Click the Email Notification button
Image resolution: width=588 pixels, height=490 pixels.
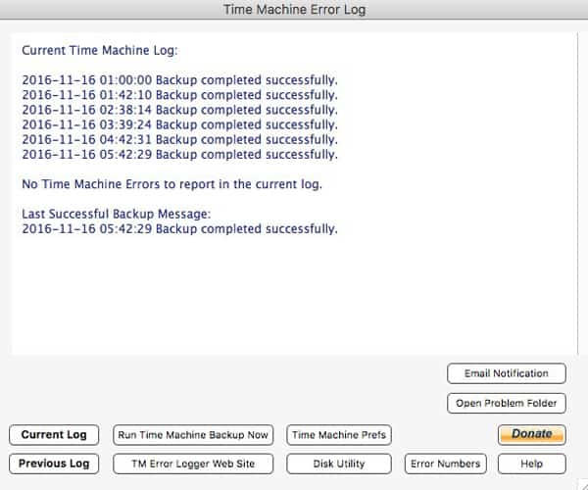507,373
